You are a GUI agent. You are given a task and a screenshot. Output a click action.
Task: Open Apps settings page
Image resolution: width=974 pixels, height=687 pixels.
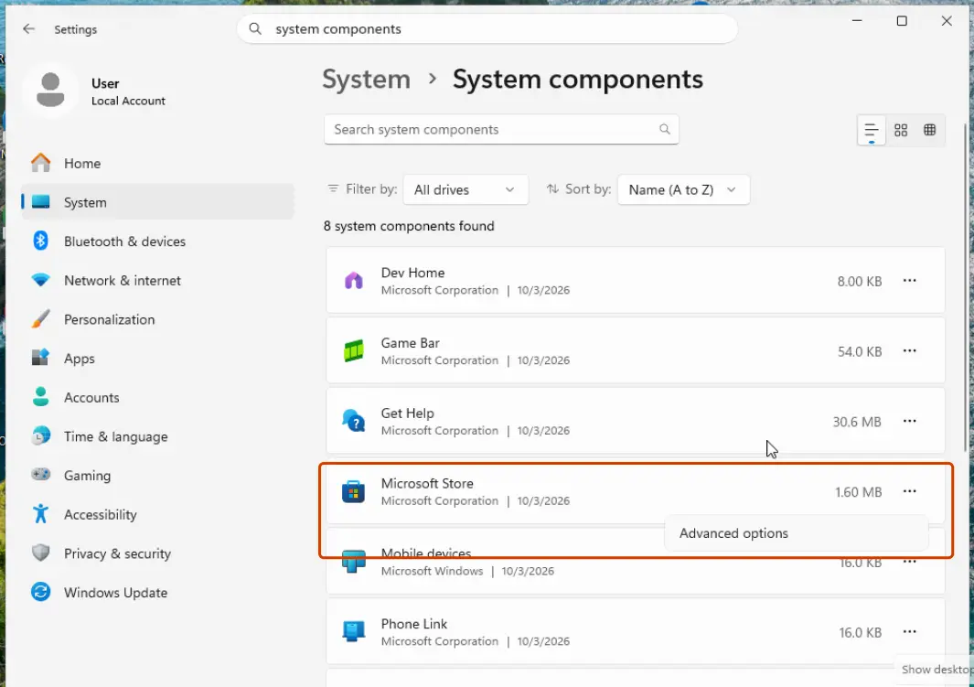click(x=158, y=359)
